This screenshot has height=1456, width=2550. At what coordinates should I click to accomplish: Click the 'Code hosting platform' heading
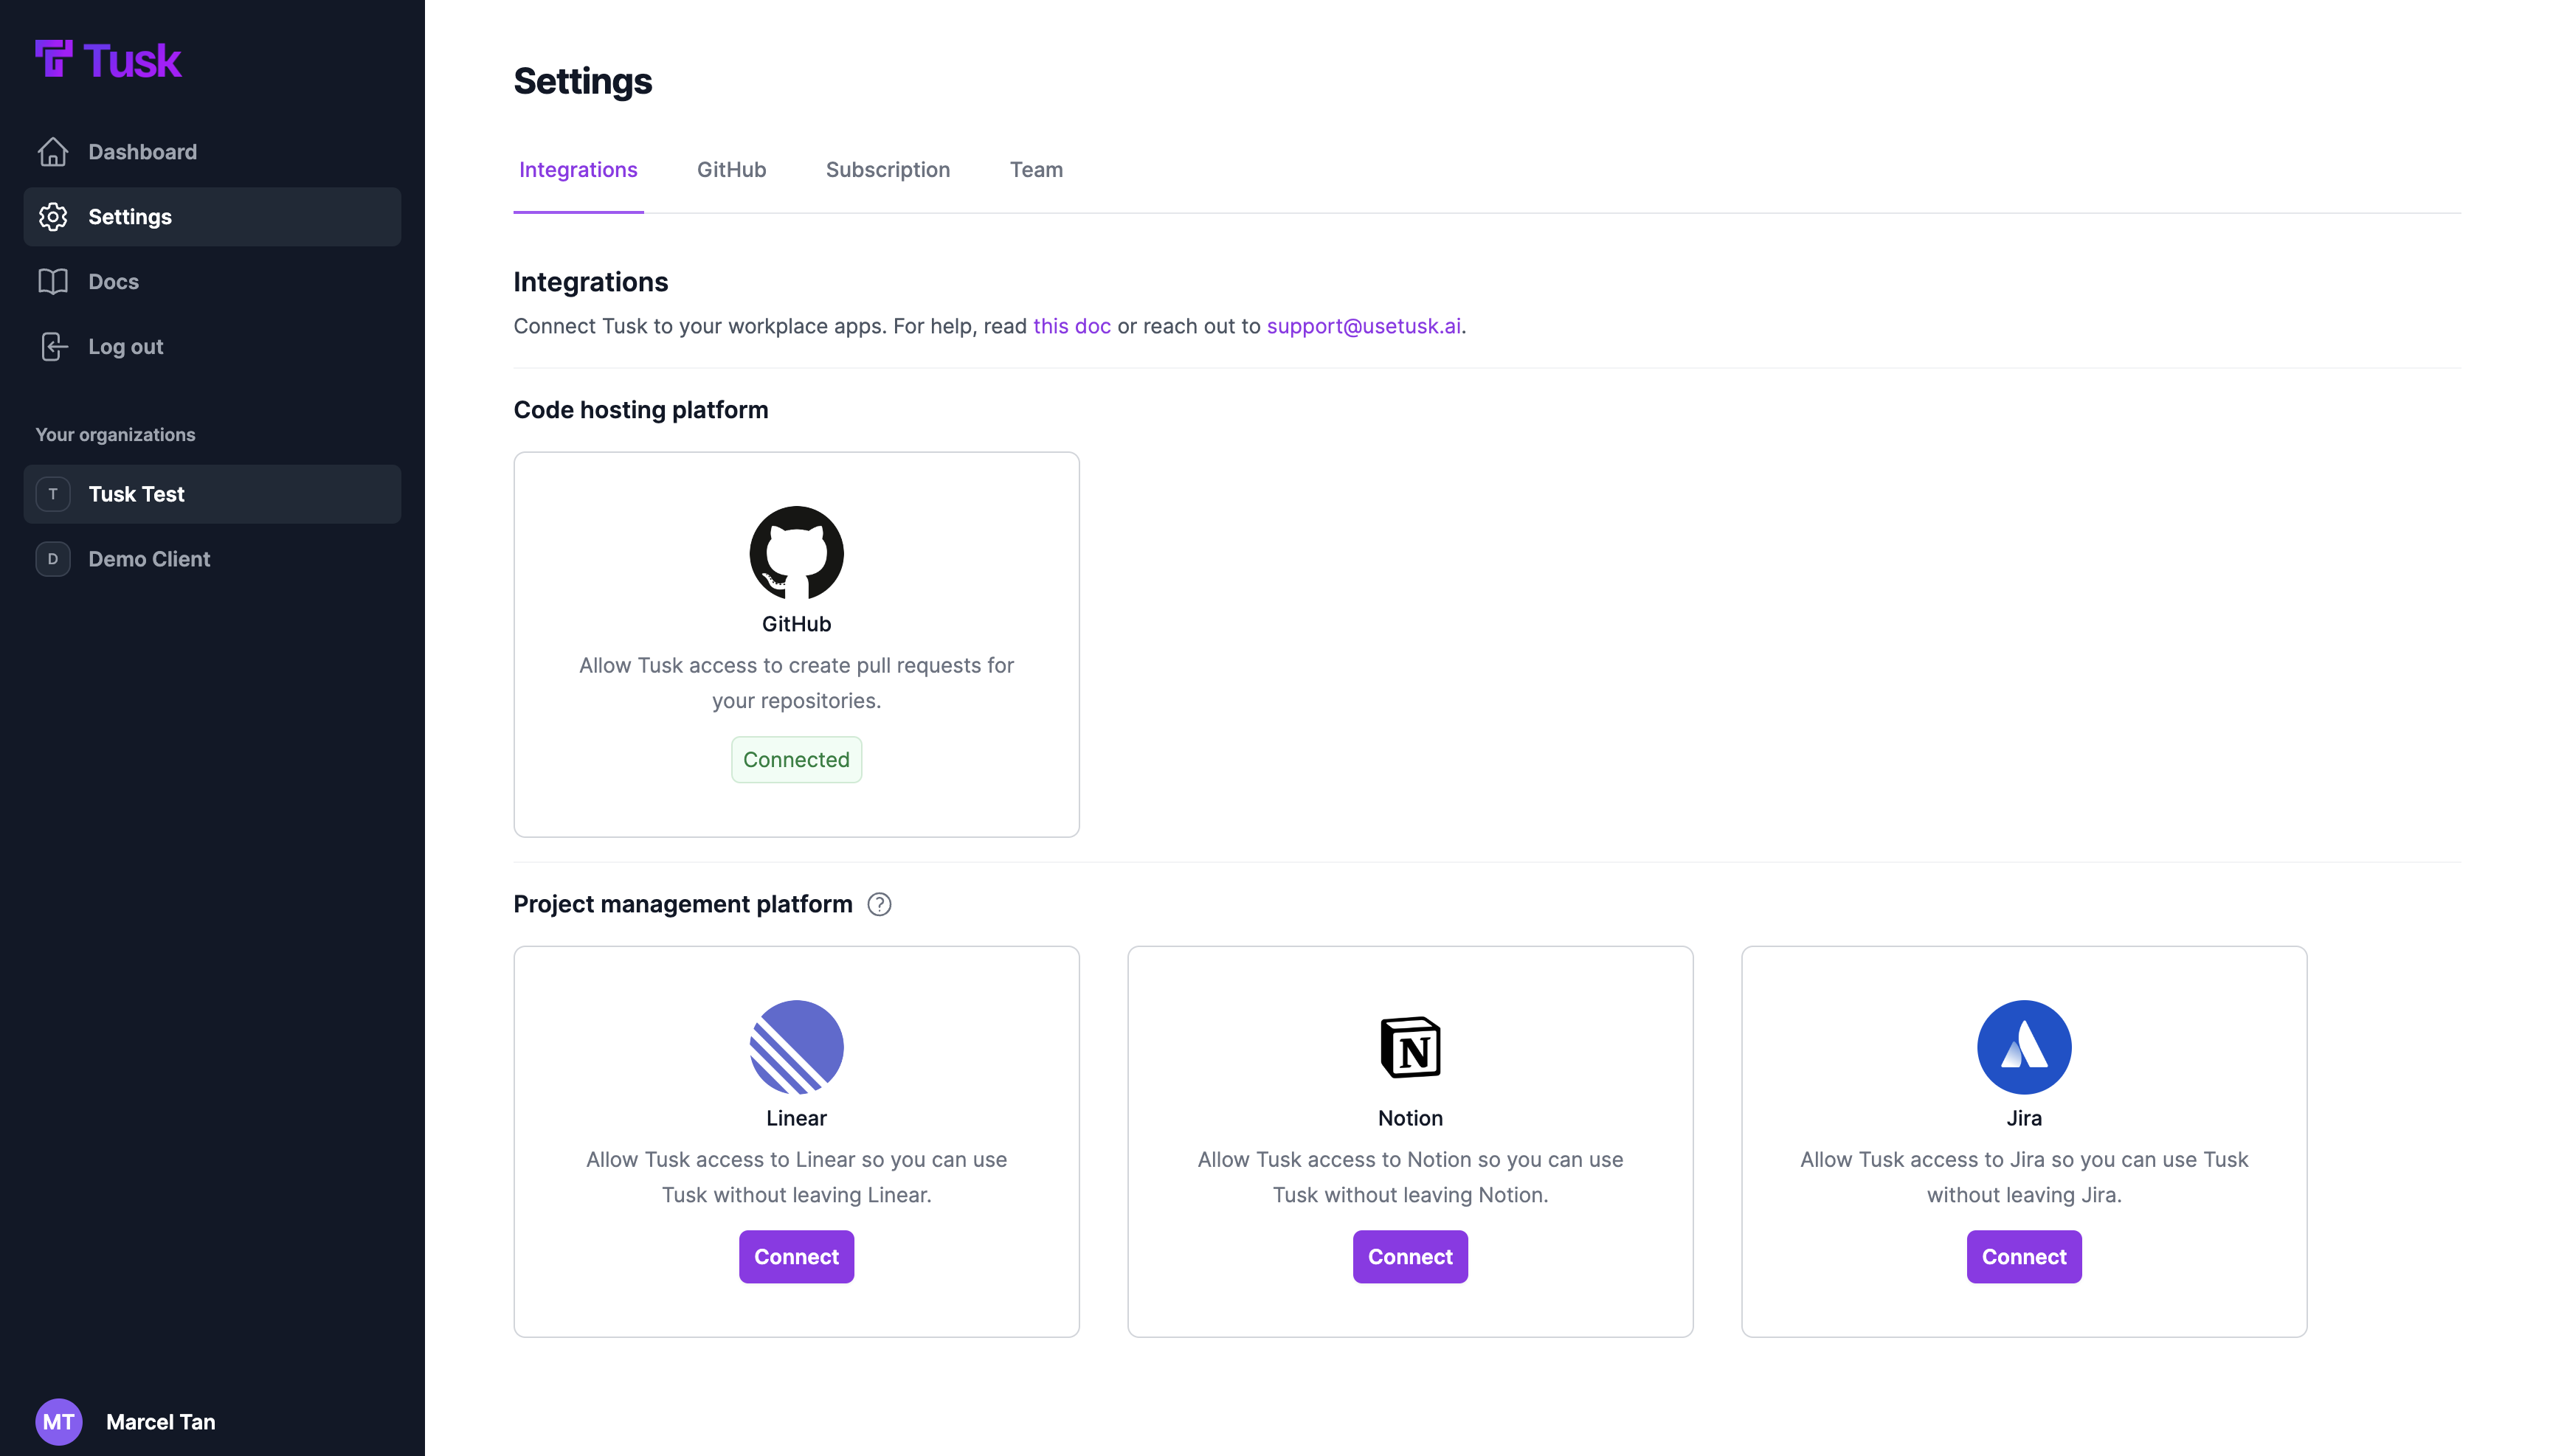tap(640, 410)
